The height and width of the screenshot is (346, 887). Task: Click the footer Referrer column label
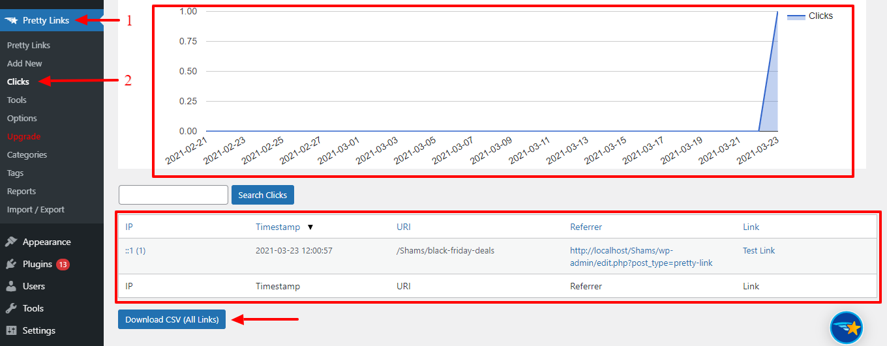[x=586, y=287]
